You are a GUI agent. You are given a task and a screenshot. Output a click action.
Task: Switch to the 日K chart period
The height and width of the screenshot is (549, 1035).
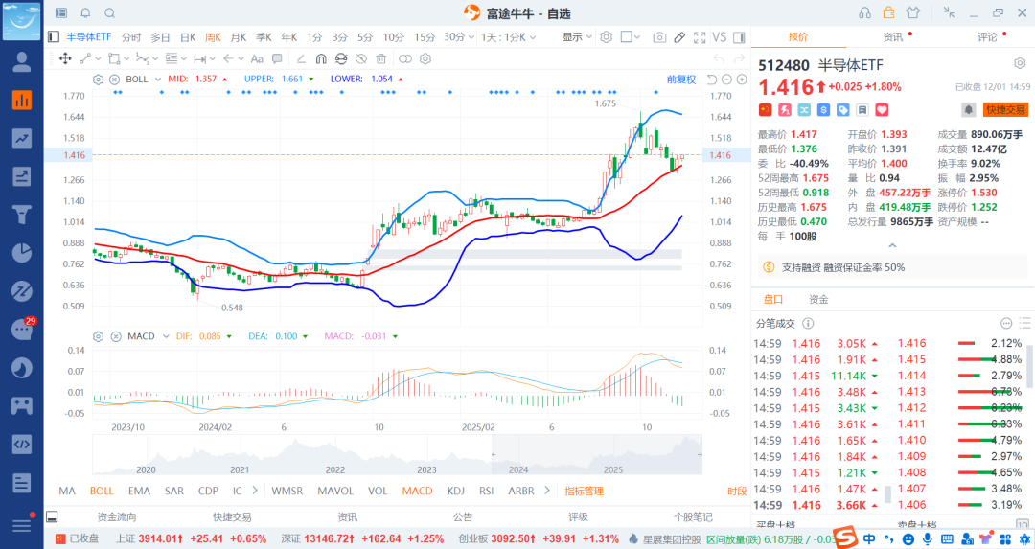187,37
